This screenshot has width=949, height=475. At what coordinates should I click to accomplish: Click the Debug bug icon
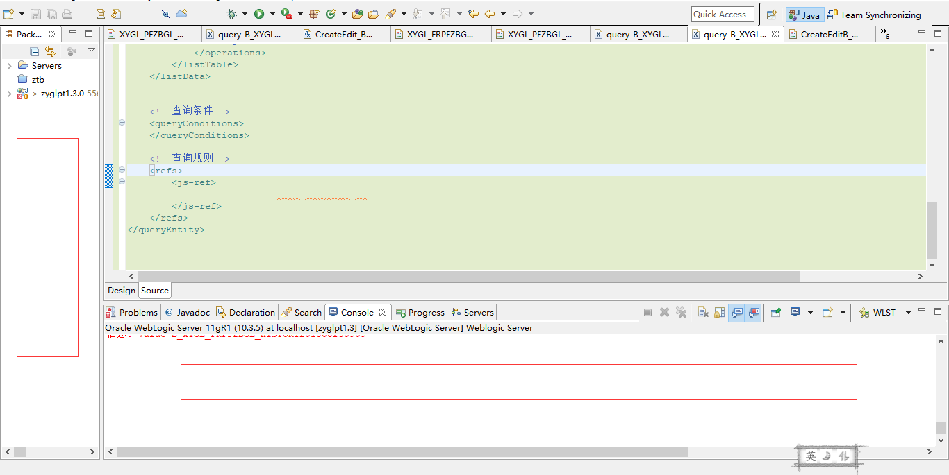231,14
